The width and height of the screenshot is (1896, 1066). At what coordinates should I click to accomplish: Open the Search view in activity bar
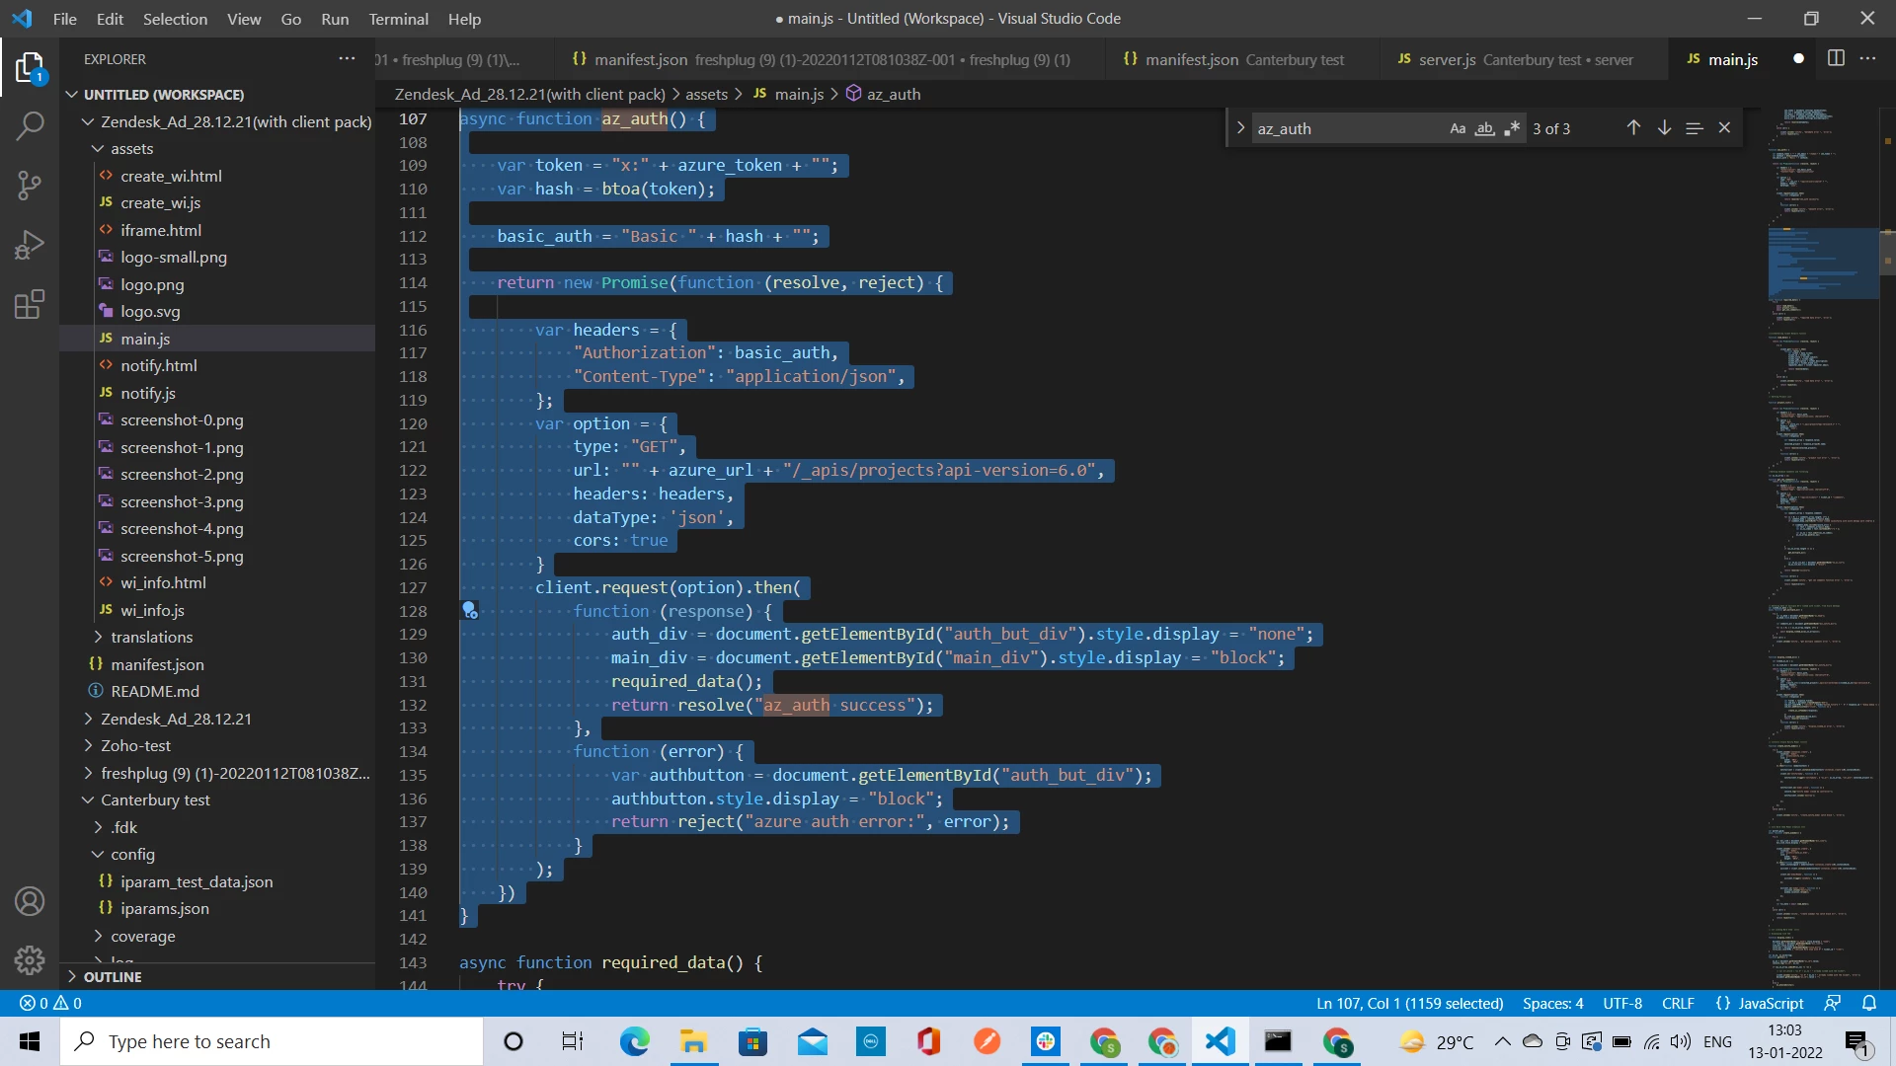coord(30,126)
